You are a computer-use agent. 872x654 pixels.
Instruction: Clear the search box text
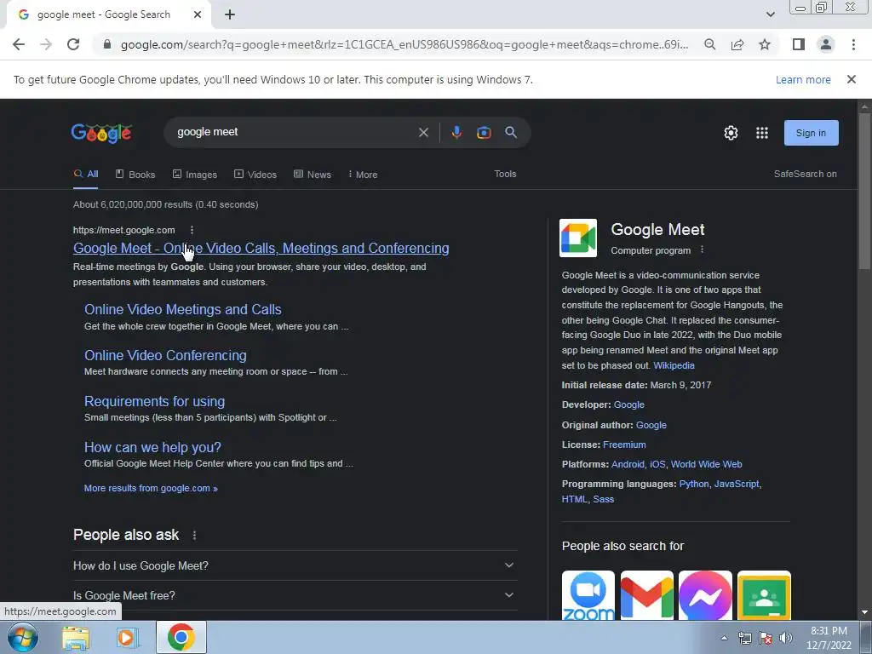pyautogui.click(x=423, y=132)
